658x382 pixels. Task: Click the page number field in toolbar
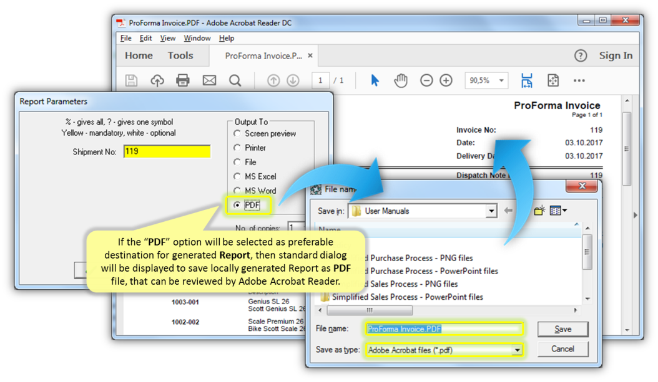[320, 80]
